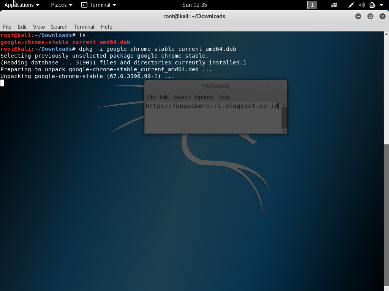Click the network connection icon in the system tray
389x291 pixels.
351,5
